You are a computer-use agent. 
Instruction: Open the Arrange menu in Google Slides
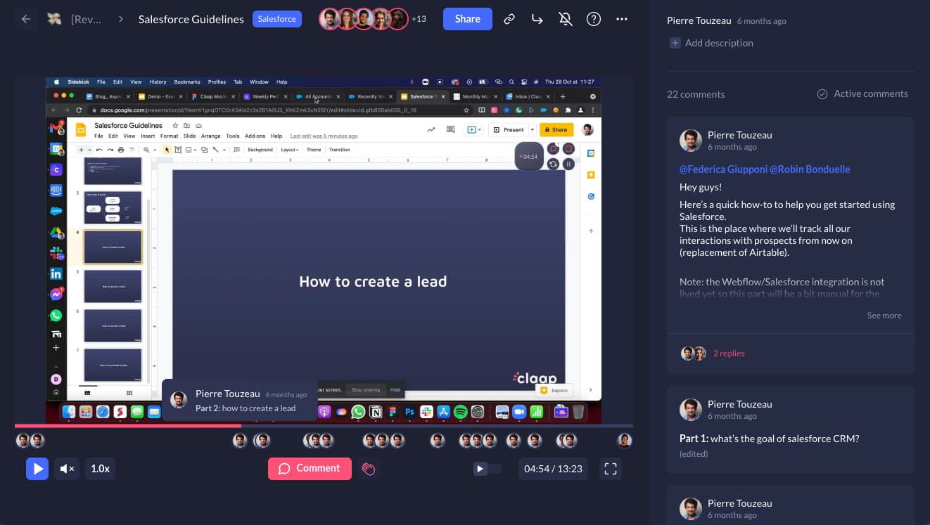tap(211, 136)
